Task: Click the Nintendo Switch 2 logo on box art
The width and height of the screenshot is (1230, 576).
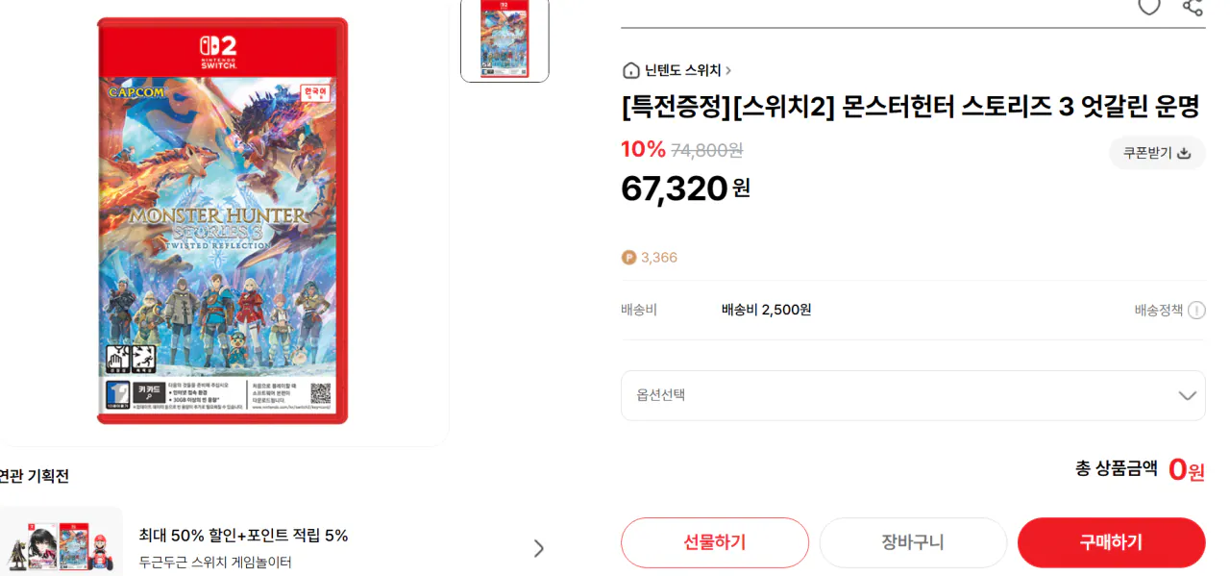Action: [220, 51]
